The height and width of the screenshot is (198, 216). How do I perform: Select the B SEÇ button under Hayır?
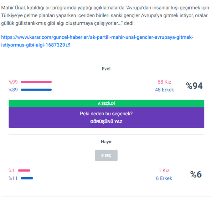click(106, 155)
